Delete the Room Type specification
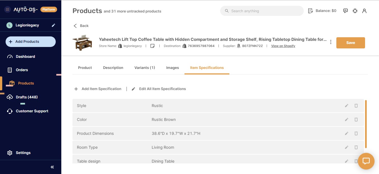 [356, 147]
